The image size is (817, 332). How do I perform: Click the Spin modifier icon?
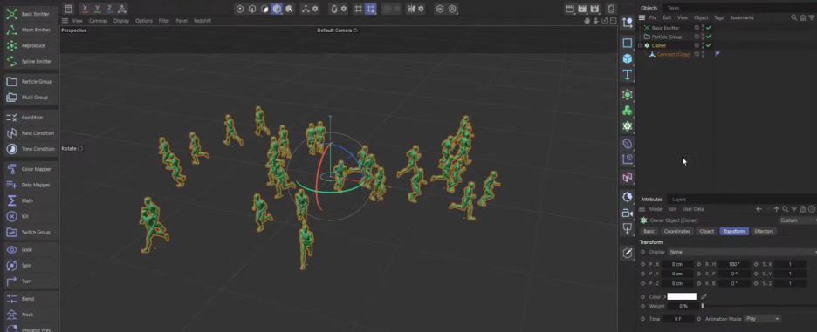(11, 266)
